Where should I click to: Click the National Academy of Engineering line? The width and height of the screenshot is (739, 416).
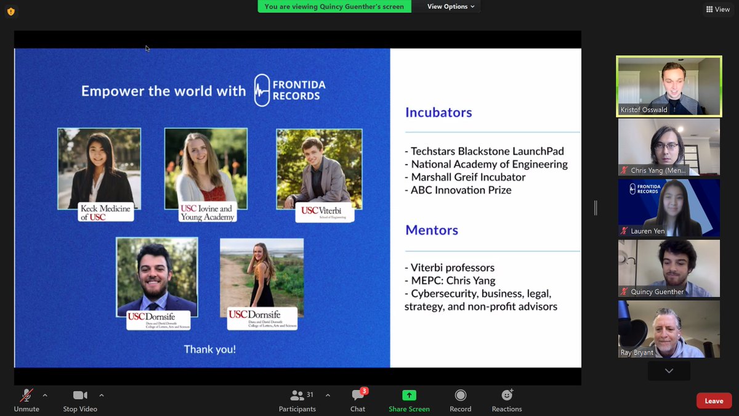[486, 164]
